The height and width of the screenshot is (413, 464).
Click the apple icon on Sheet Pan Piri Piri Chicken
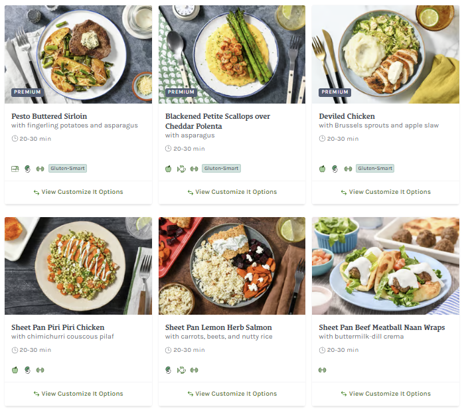coord(15,370)
